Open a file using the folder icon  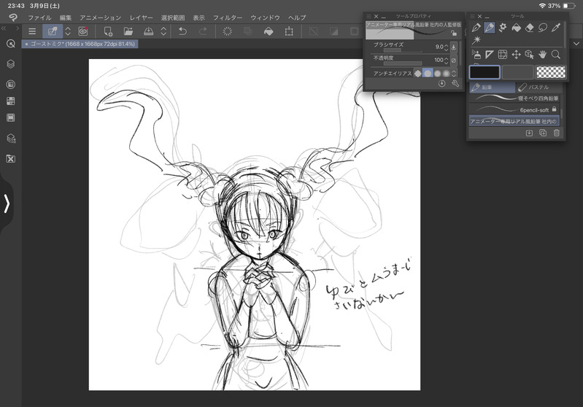128,31
